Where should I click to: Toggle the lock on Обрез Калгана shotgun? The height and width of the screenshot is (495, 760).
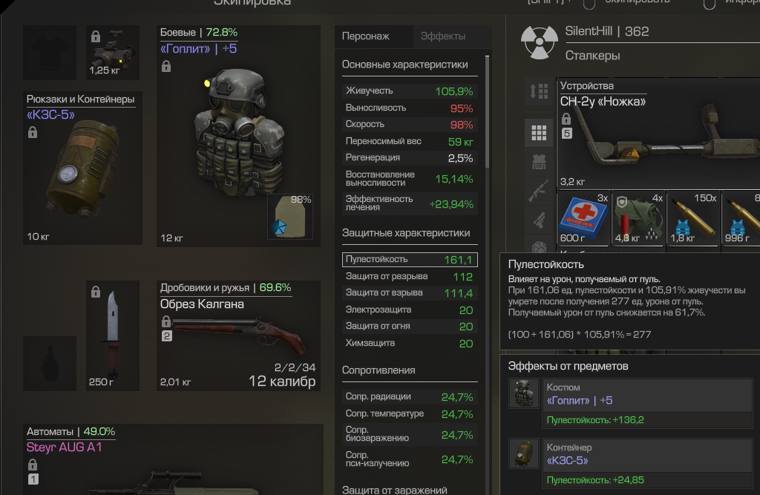166,321
